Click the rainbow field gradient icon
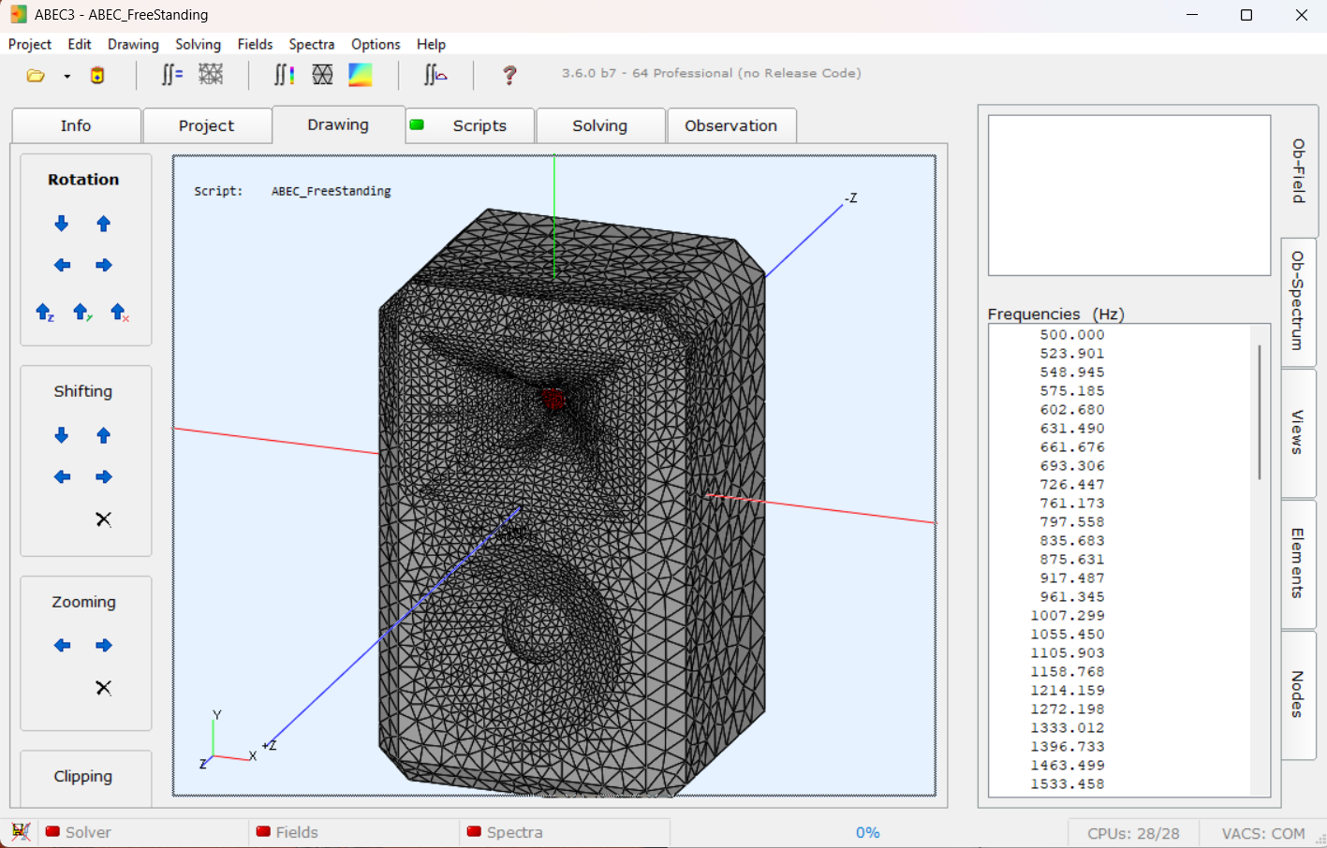Screen dimensions: 1327x848 coord(361,75)
